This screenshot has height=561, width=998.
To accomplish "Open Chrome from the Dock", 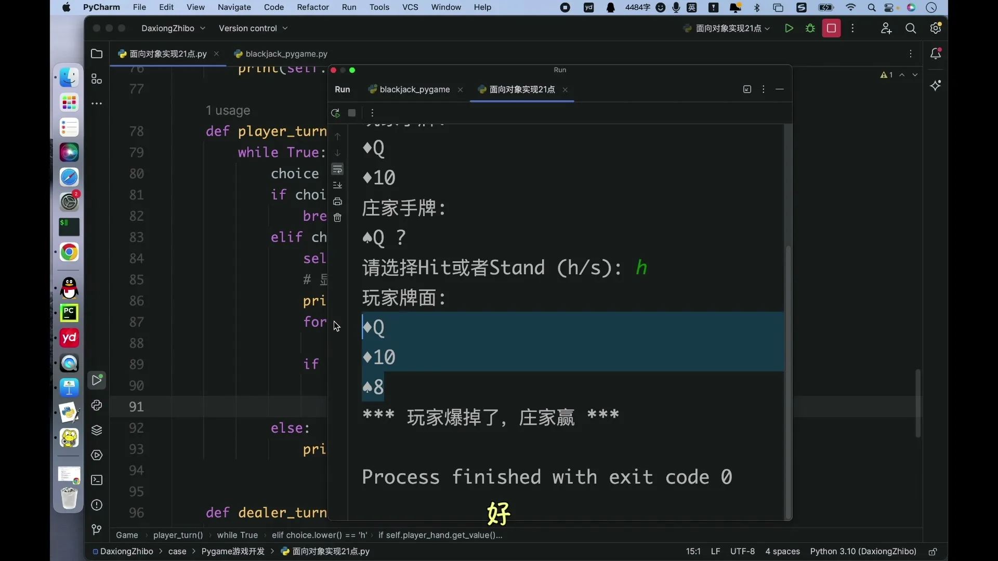I will 69,253.
